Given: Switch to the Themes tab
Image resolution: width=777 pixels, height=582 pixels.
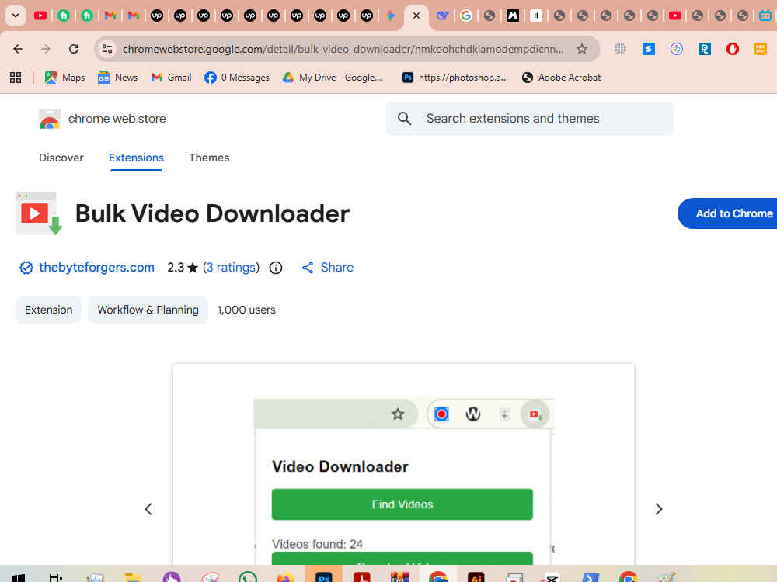Looking at the screenshot, I should [209, 158].
